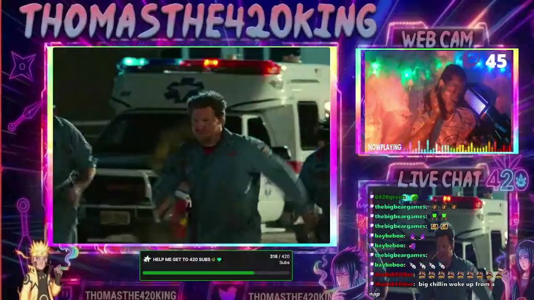Click the 45 counter in the webcam
Viewport: 534px width, 300px height.
(496, 62)
